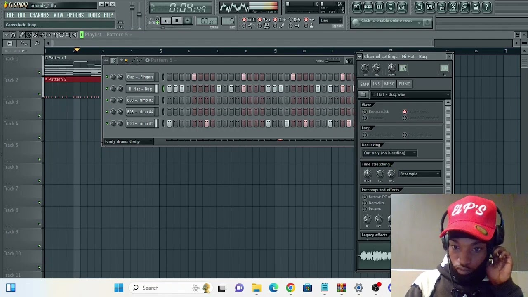Image resolution: width=528 pixels, height=297 pixels.
Task: Open the online news dropdown arrow
Action: click(419, 23)
